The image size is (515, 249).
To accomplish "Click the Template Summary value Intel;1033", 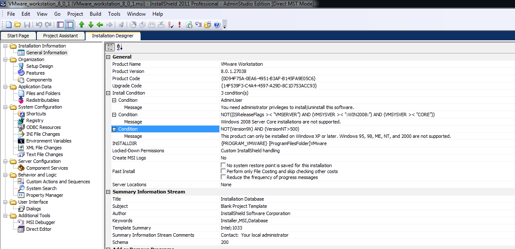I will [231, 228].
